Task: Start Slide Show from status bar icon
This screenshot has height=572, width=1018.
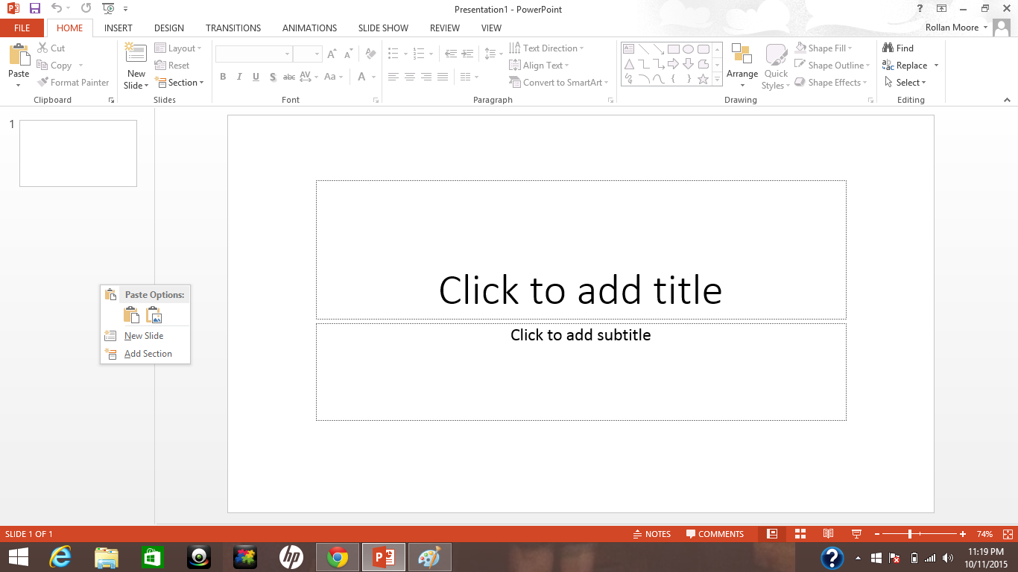Action: point(856,534)
